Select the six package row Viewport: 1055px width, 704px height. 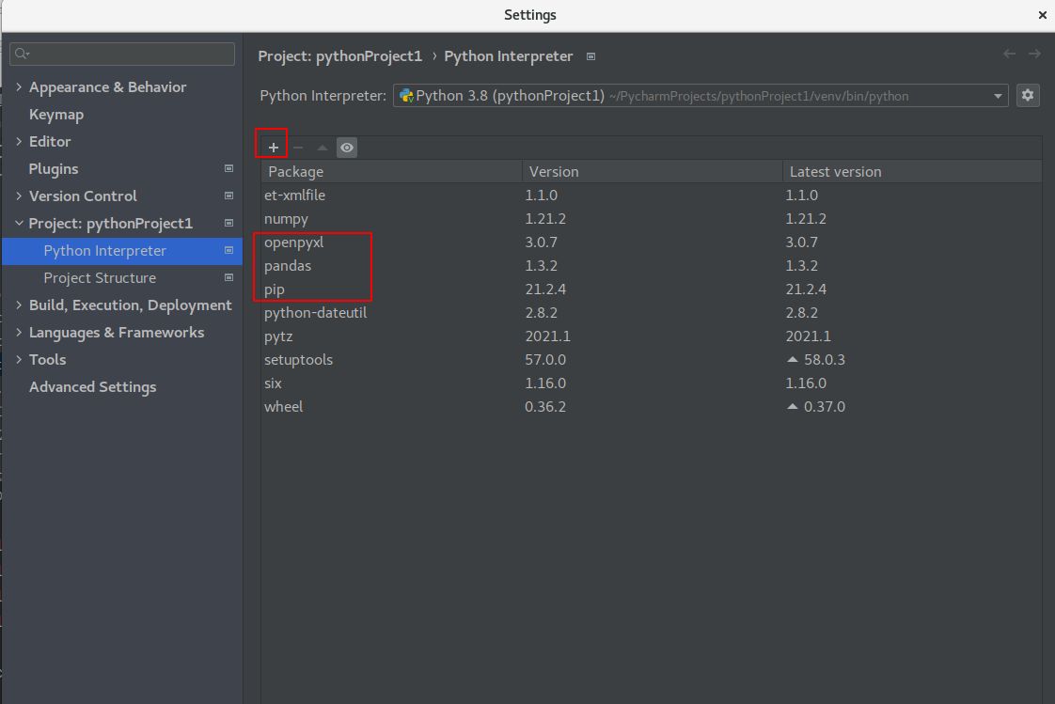tap(652, 383)
